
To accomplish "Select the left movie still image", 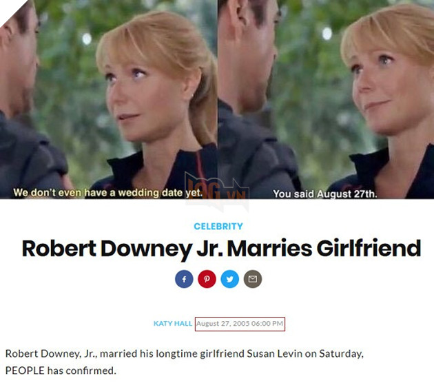I will click(x=109, y=99).
